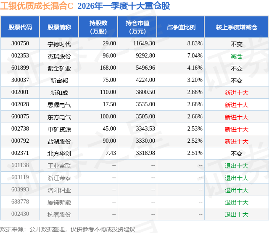Click market value 3505.00
Image resolution: width=269 pixels, height=233 pixels.
click(145, 117)
